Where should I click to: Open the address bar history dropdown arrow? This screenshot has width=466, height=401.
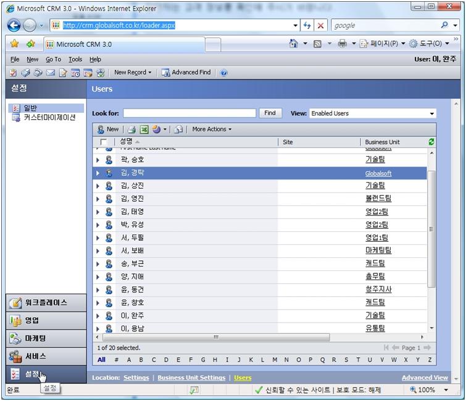[x=296, y=25]
